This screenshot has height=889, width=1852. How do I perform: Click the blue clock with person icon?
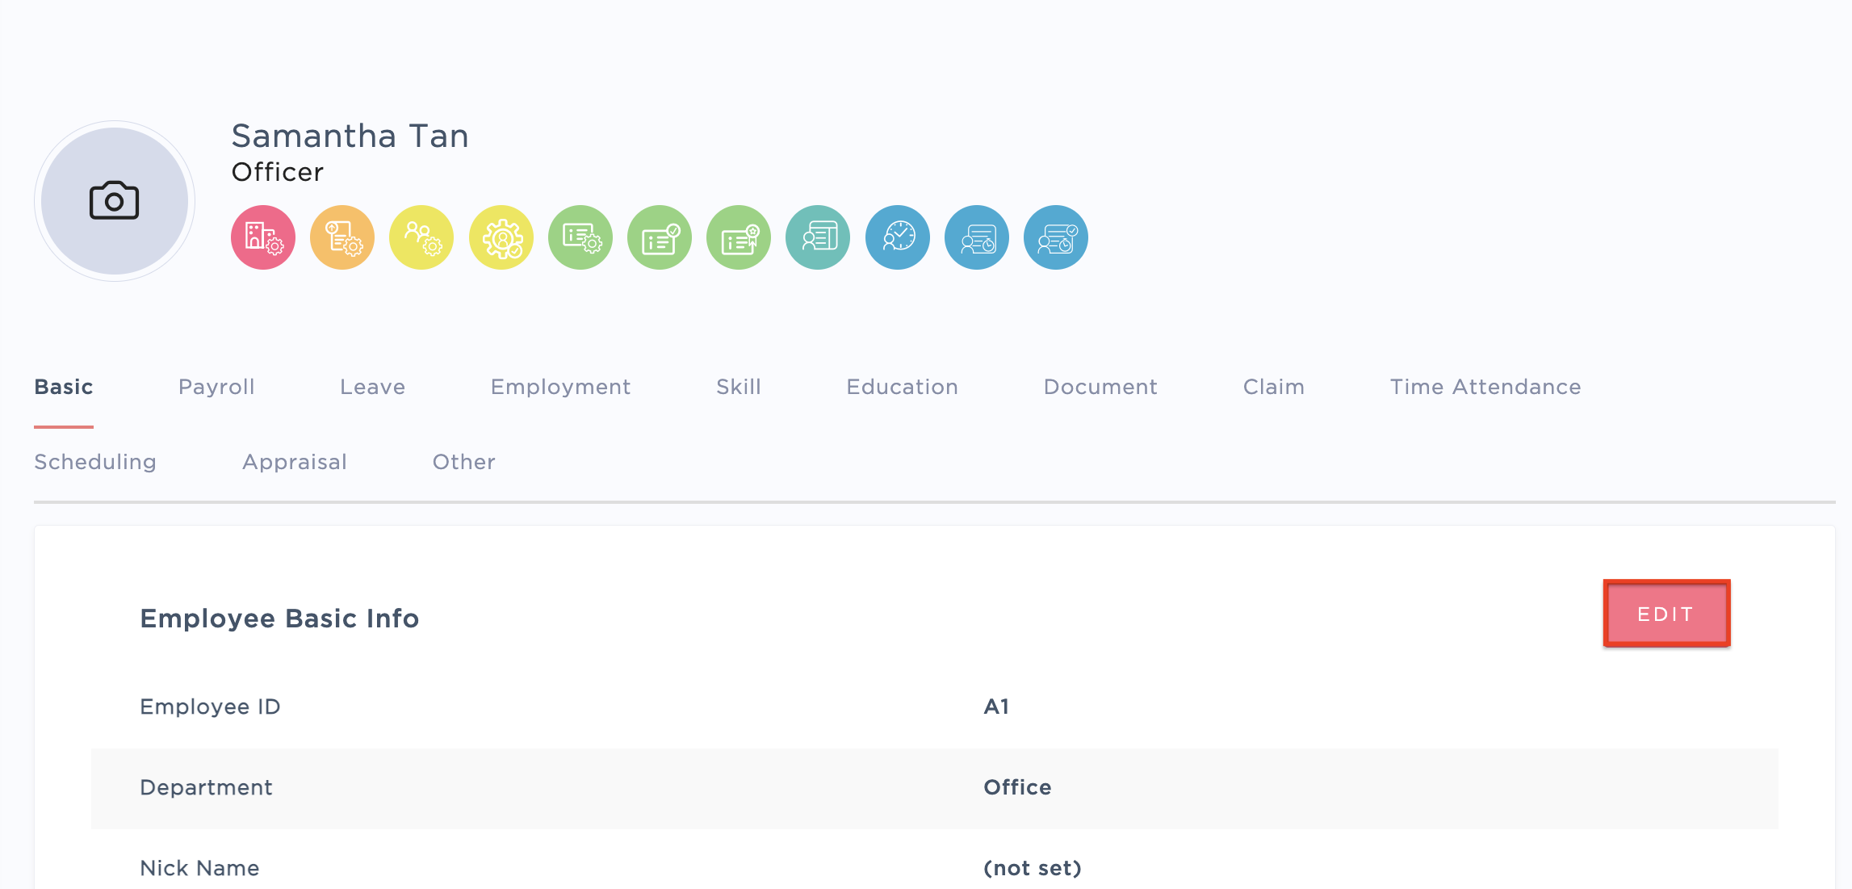[x=898, y=237]
